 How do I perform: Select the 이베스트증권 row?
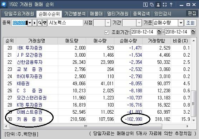pos(97,112)
